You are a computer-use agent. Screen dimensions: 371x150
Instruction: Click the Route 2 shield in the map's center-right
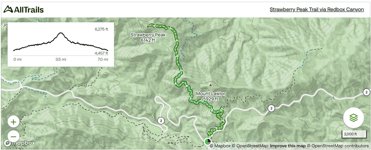(271, 108)
